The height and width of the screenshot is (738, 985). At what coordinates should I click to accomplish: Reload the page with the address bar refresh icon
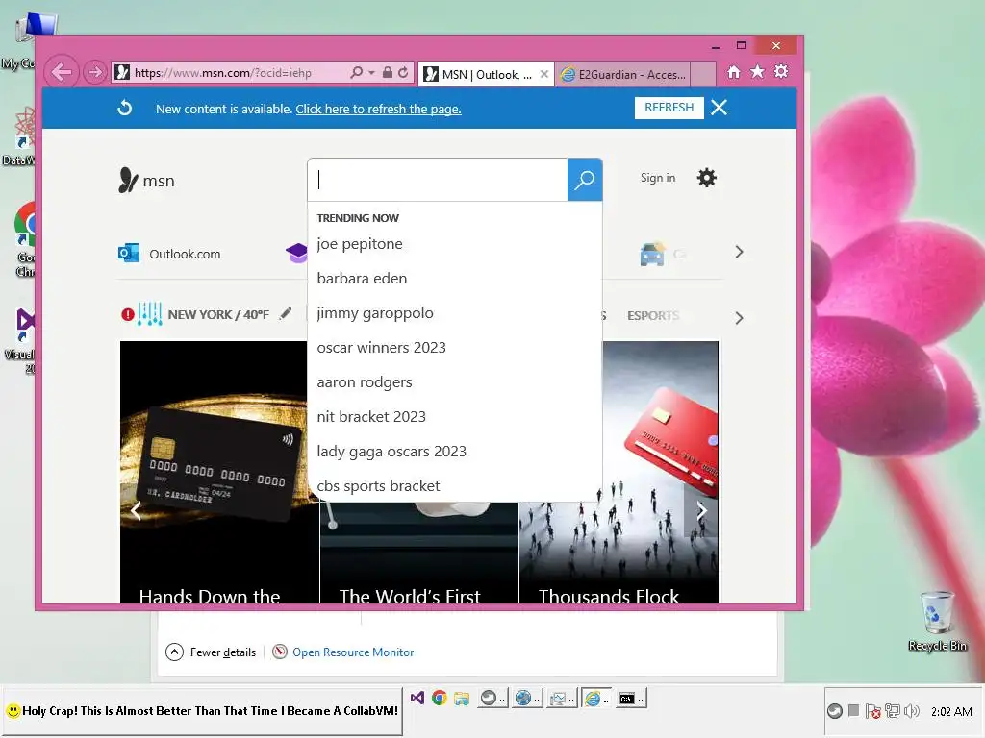click(403, 72)
